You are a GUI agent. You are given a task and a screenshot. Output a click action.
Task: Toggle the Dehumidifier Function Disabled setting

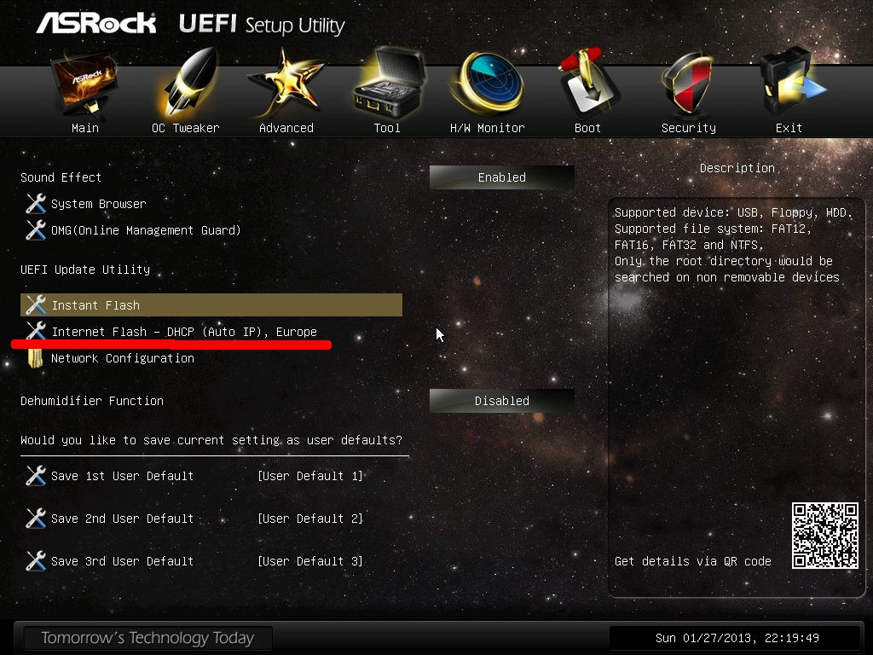coord(501,401)
